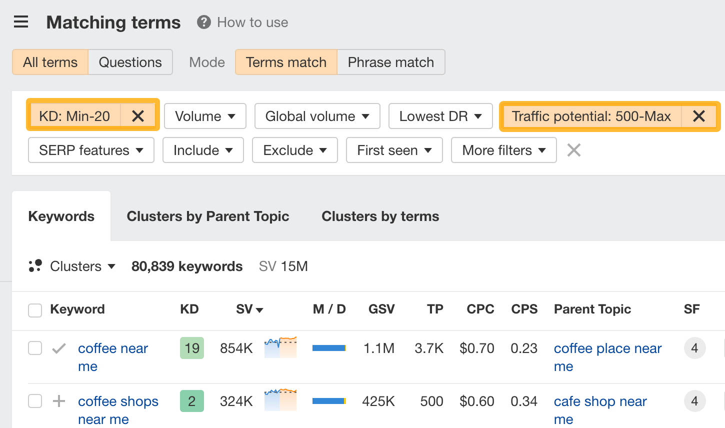Check the coffee shops near me row checkbox

[34, 401]
